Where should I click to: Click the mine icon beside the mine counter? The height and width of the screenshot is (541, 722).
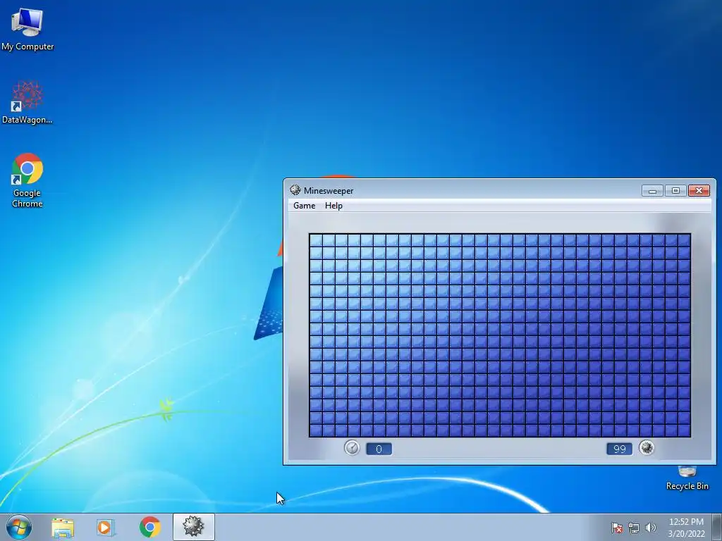coord(647,447)
